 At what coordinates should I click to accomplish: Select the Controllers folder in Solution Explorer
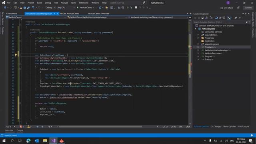(210, 41)
